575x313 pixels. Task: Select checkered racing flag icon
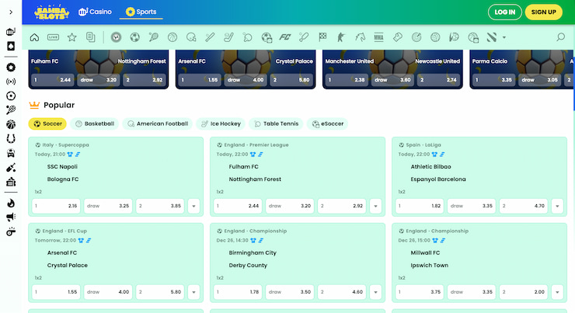tap(322, 37)
